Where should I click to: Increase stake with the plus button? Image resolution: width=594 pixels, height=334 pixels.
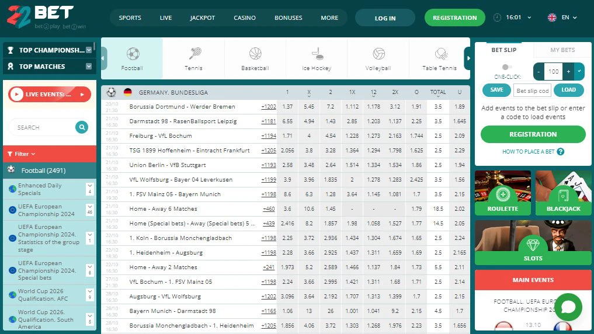coord(568,71)
